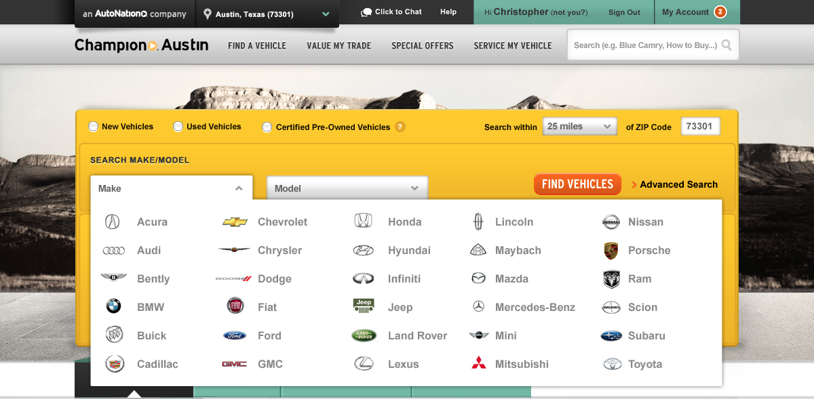The width and height of the screenshot is (814, 399).
Task: Click the Ford blue oval logo
Action: point(235,335)
